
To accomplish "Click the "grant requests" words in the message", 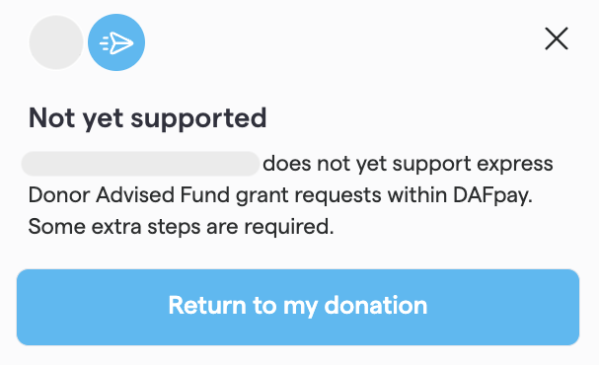I will pos(308,196).
